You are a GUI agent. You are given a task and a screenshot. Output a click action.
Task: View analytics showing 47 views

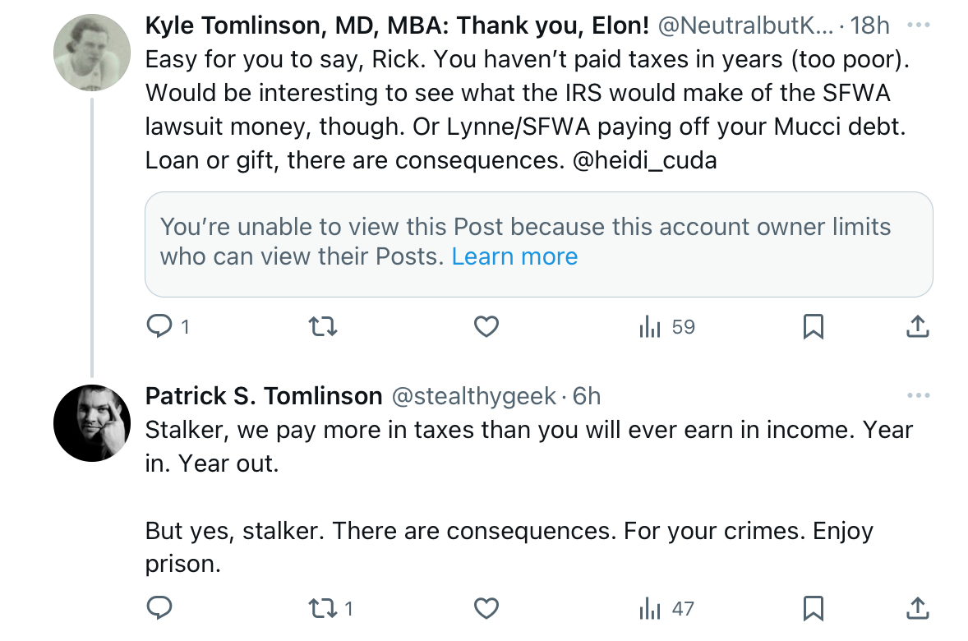click(666, 609)
